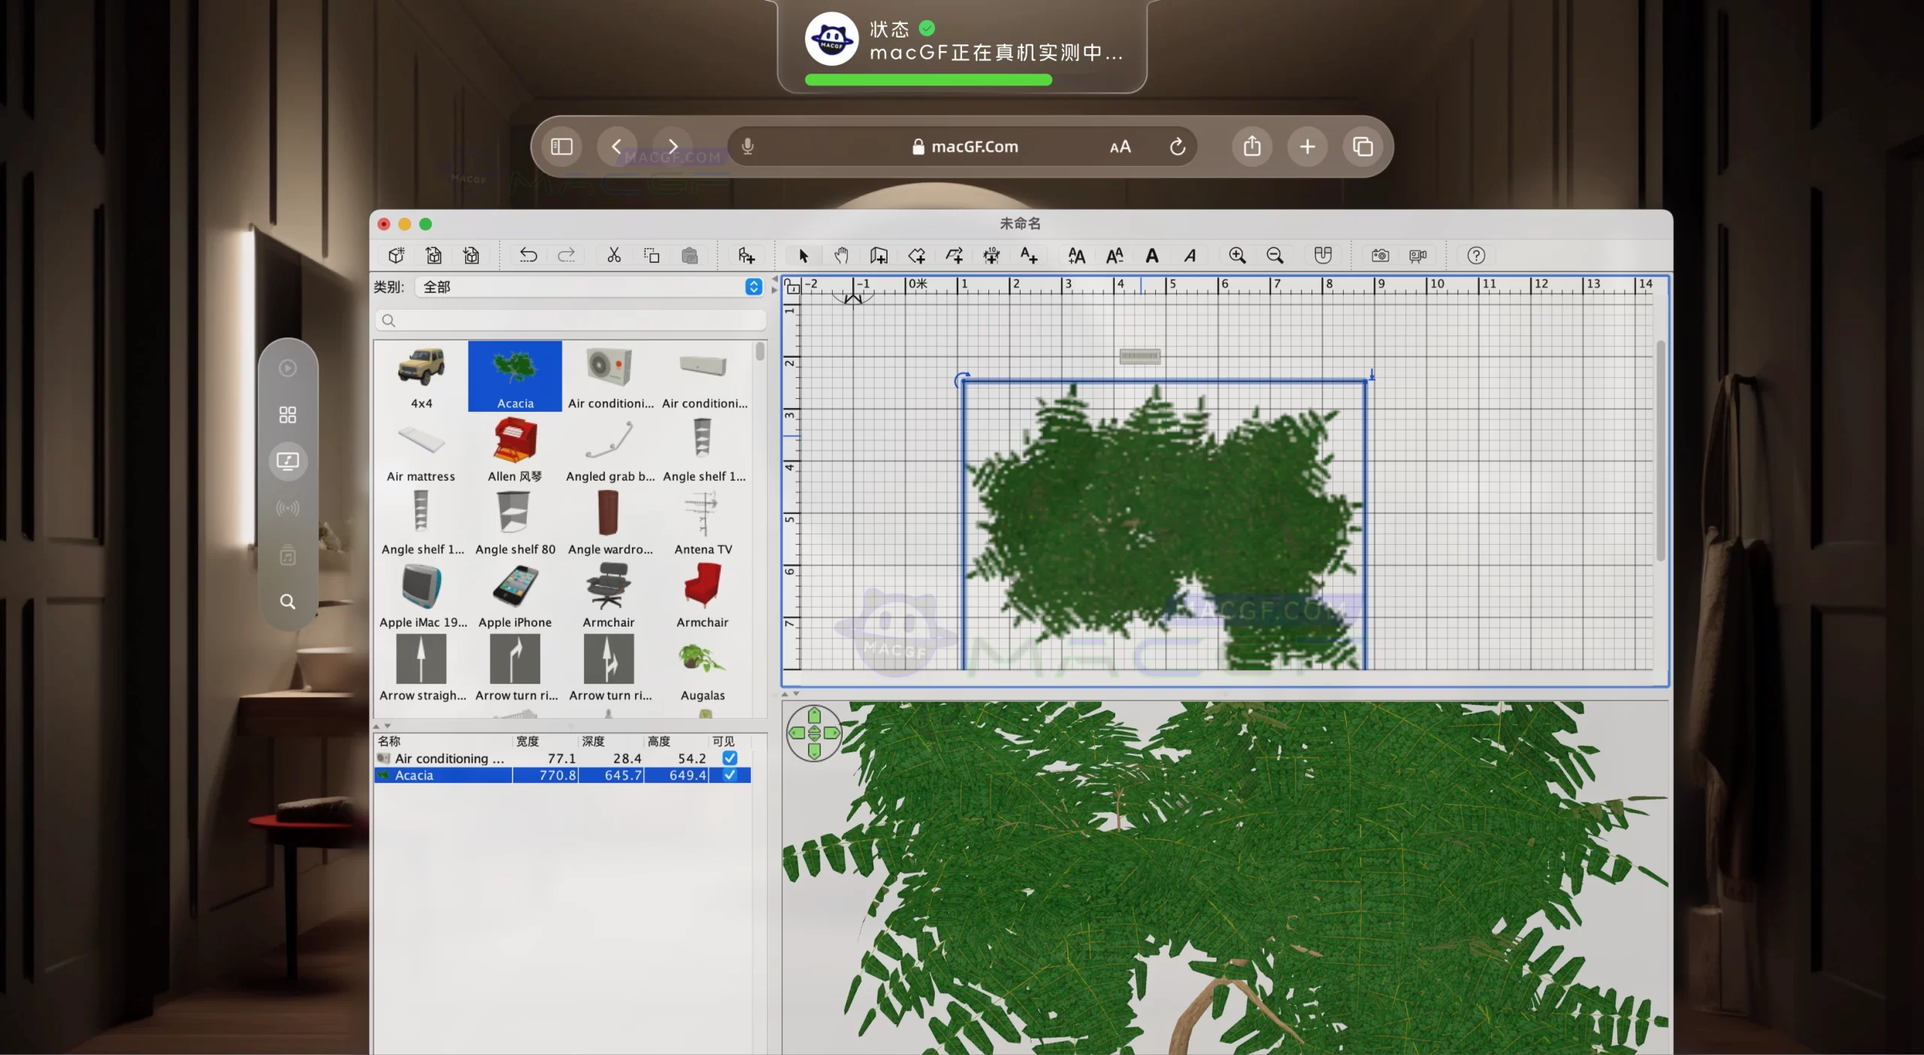Viewport: 1924px width, 1055px height.
Task: Click the Create walls tool
Action: [x=879, y=255]
